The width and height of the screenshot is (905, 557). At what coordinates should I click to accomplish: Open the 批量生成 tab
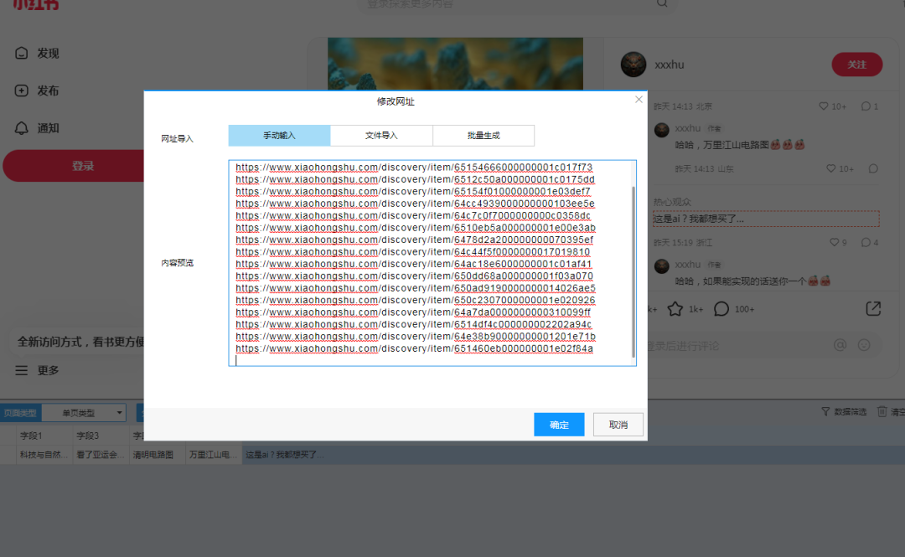click(x=484, y=136)
